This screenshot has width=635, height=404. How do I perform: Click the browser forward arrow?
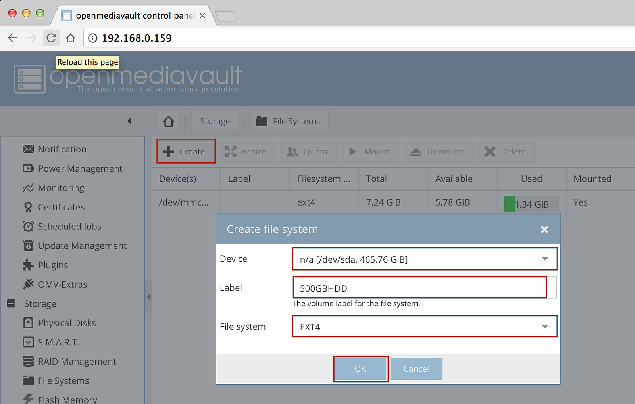32,38
